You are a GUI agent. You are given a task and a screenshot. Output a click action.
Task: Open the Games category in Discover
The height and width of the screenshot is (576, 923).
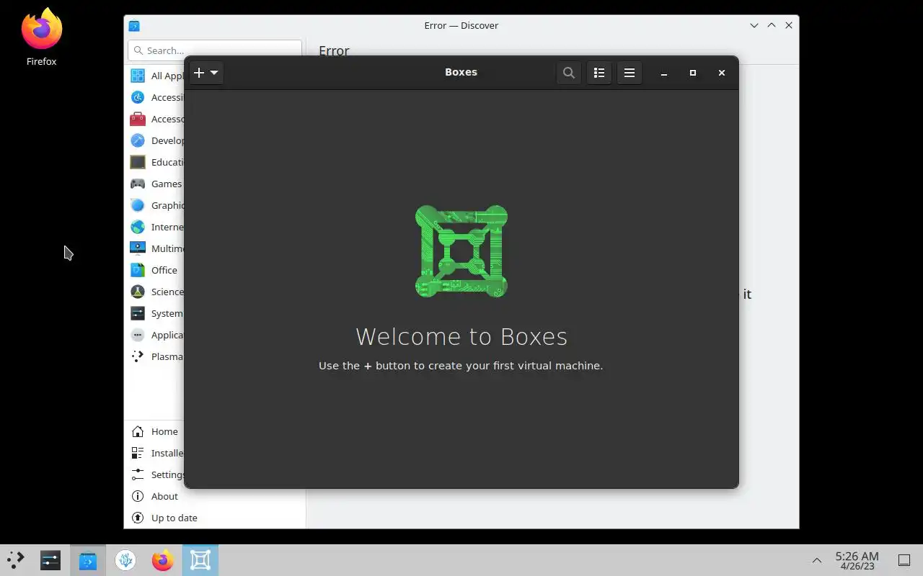click(156, 184)
